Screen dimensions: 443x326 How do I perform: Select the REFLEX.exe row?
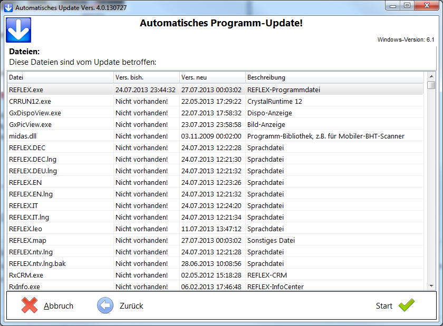215,90
